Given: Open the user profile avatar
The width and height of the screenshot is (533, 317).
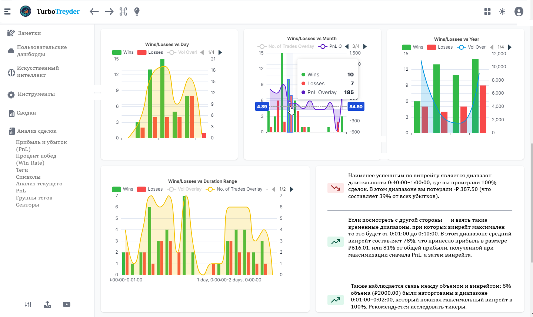Looking at the screenshot, I should pyautogui.click(x=519, y=11).
